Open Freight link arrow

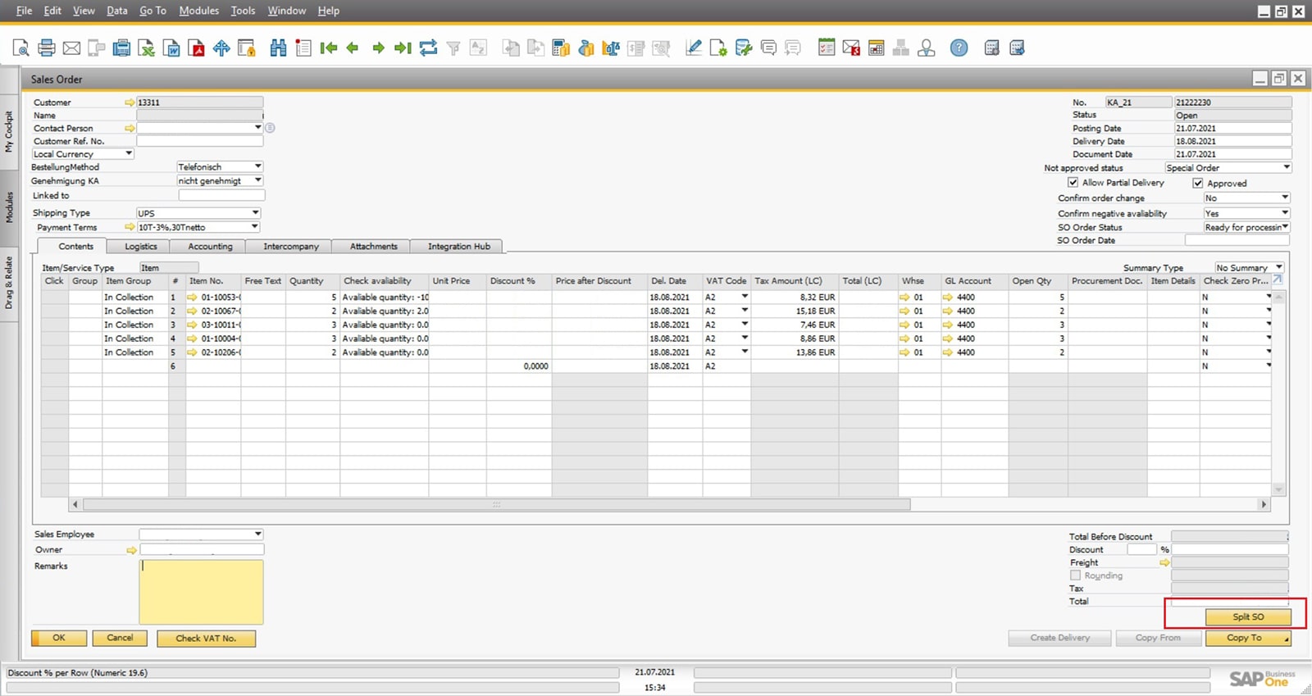1164,563
